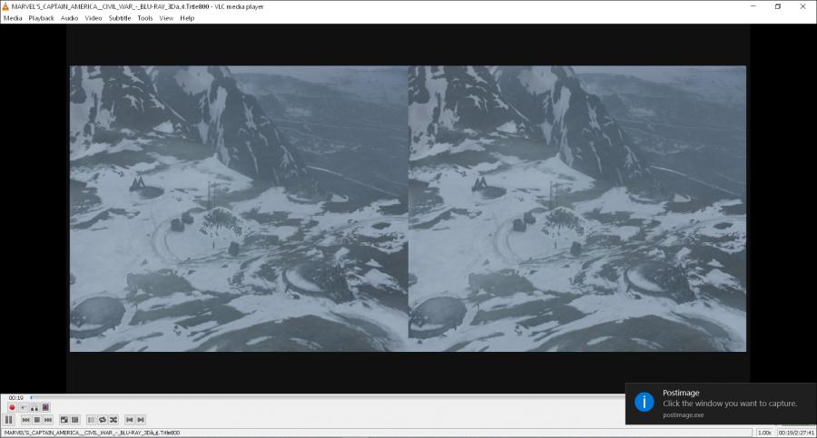Click the 1.00x playback speed indicator

[x=764, y=433]
